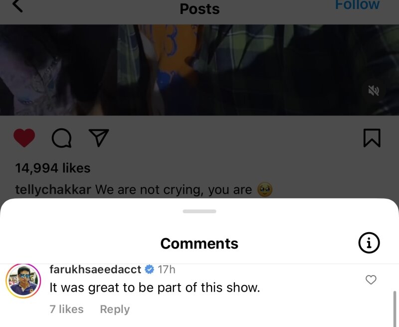Share the post with the paper plane icon
The height and width of the screenshot is (327, 399).
(x=98, y=137)
